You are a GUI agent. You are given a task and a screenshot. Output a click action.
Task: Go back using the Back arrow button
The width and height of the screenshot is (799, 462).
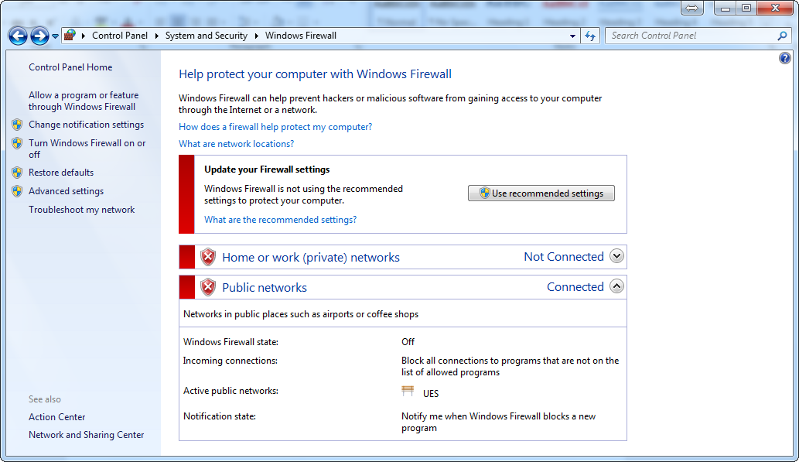(18, 36)
